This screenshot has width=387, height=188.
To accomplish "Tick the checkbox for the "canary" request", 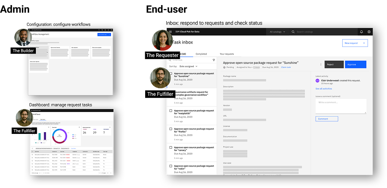I will (x=170, y=147).
